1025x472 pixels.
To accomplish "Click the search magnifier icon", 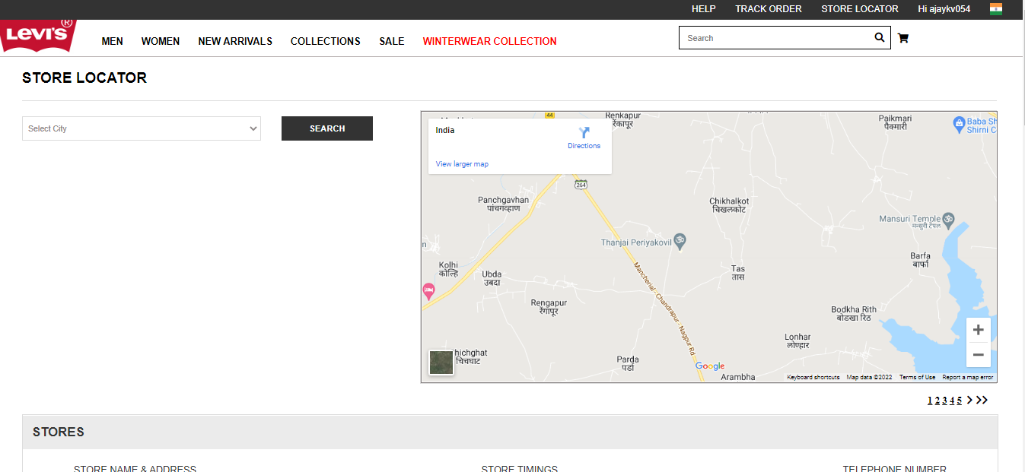I will point(880,37).
